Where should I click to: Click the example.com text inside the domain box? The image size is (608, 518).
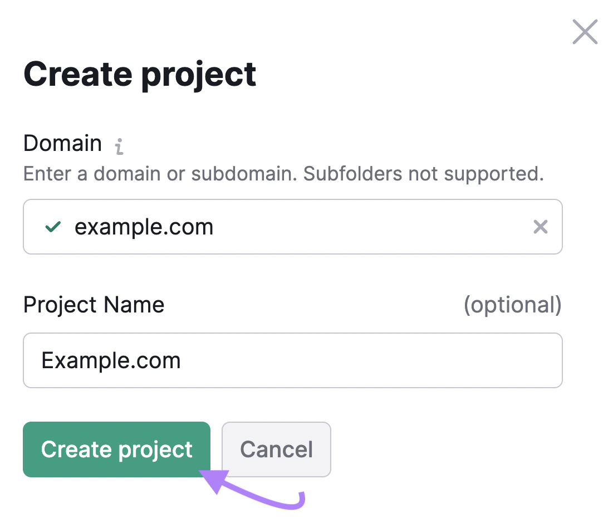(144, 227)
